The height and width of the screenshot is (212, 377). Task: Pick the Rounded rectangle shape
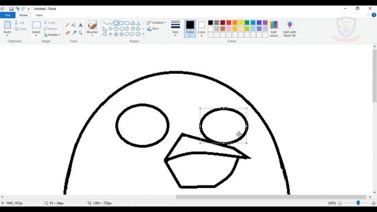pyautogui.click(x=127, y=24)
